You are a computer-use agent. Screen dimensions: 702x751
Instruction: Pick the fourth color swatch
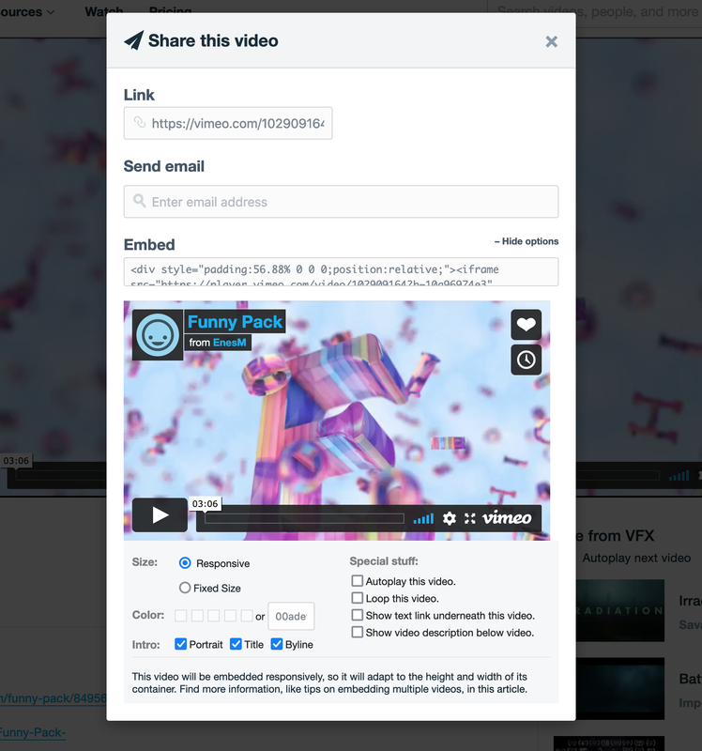230,616
